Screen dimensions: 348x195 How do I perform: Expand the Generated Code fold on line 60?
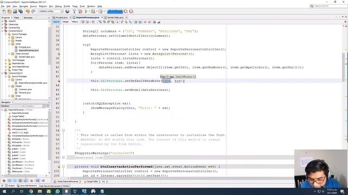click(63, 158)
